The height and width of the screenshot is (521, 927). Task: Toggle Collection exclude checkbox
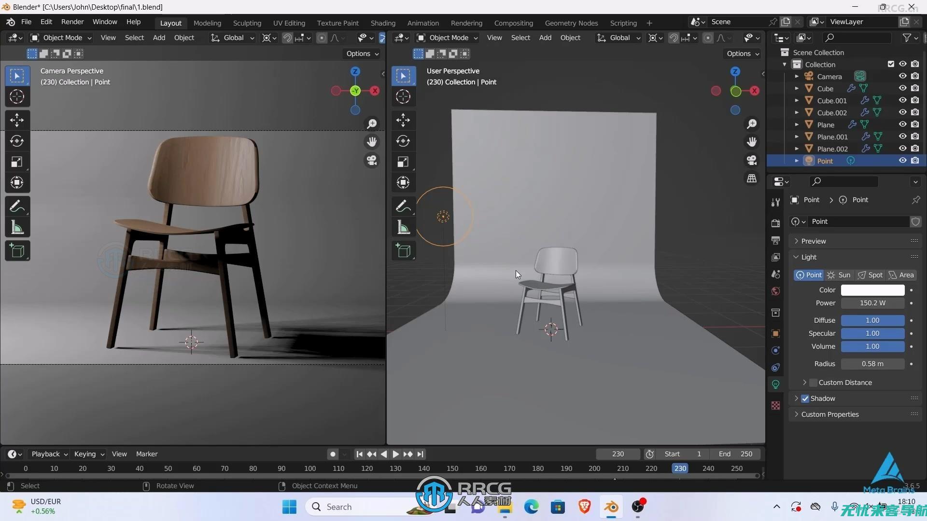pos(891,64)
